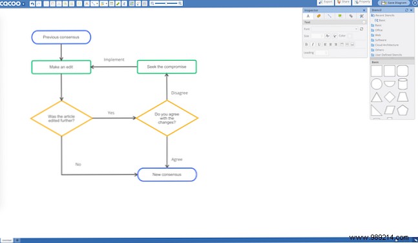Click the Redo arrow in the toolbar
The image size is (418, 243).
click(x=39, y=4)
